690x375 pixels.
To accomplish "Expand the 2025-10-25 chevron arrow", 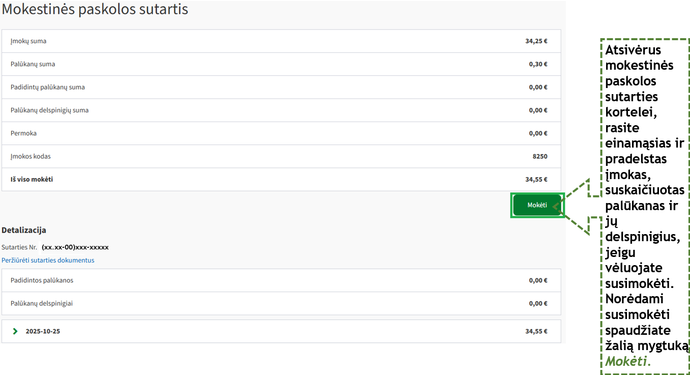I will (15, 331).
